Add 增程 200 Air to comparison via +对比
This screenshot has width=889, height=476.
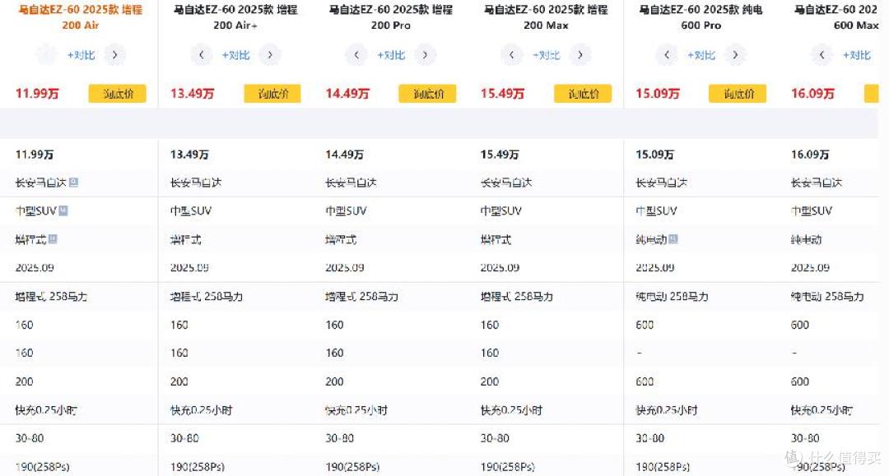[81, 55]
